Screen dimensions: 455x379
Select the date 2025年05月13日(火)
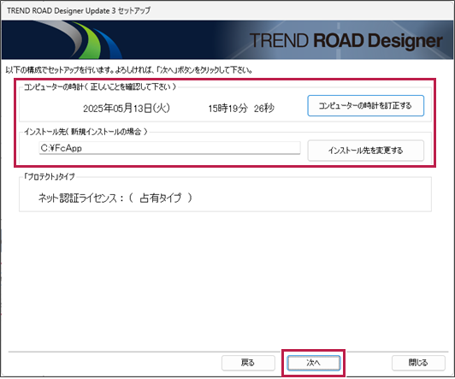coord(127,109)
